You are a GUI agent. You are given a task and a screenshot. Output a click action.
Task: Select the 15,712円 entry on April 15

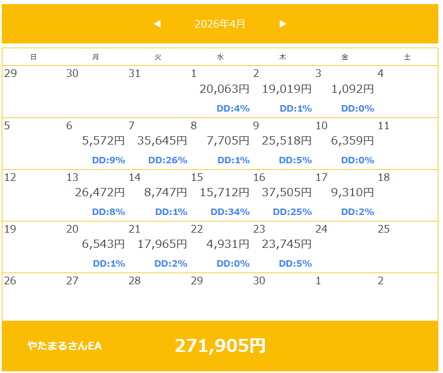click(224, 193)
